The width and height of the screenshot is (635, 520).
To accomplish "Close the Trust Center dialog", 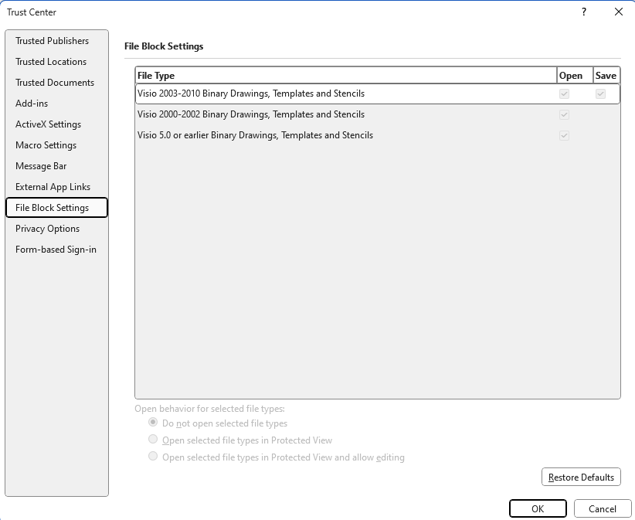I will [x=619, y=12].
